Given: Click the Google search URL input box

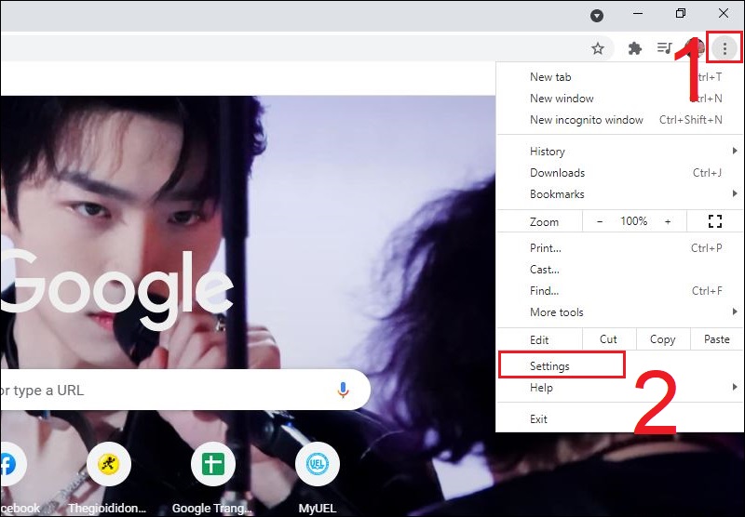Looking at the screenshot, I should (x=168, y=390).
